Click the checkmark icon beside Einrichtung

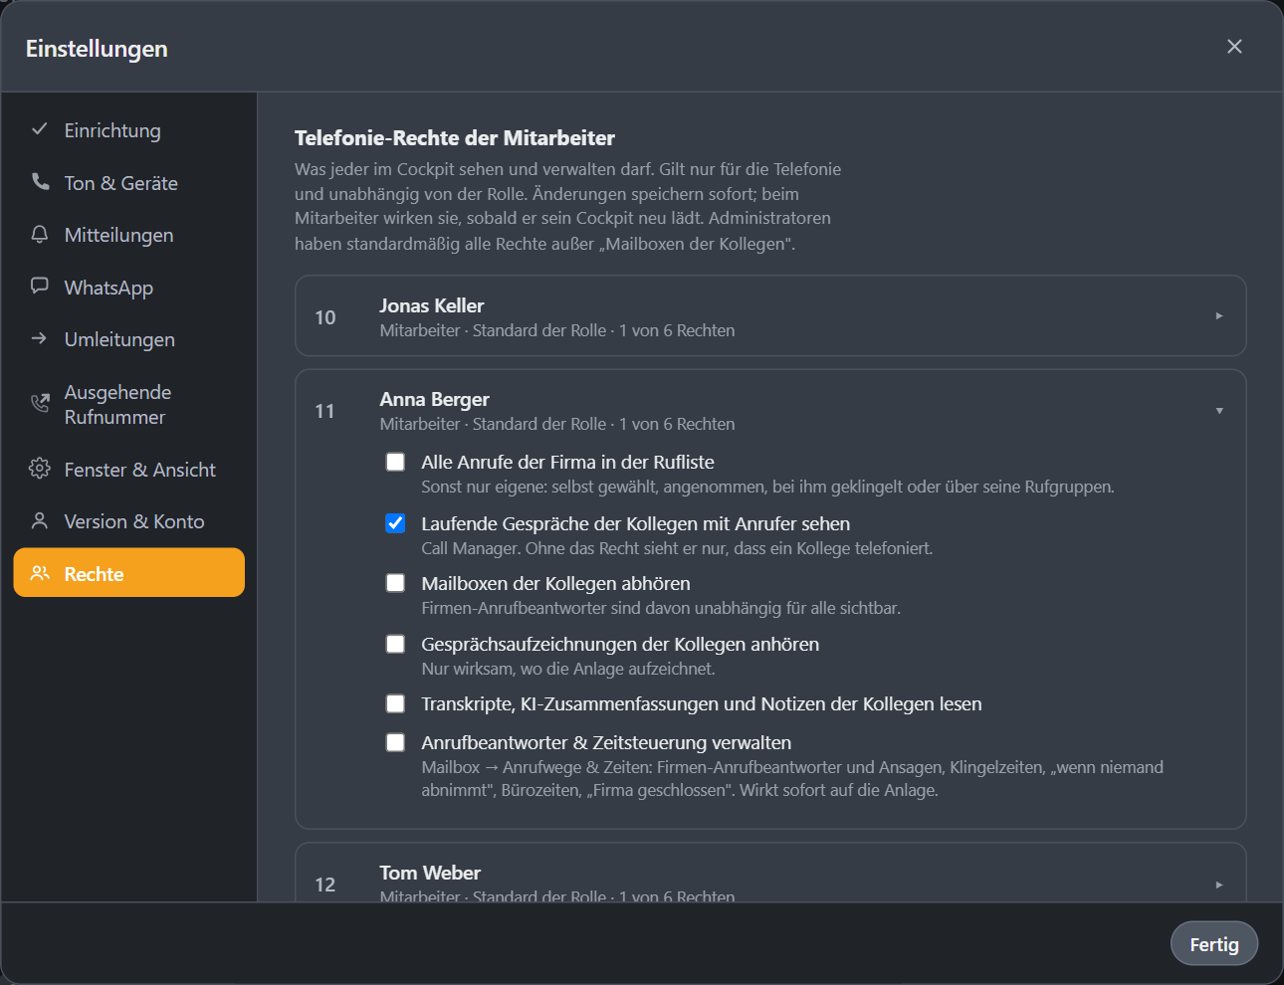[40, 129]
